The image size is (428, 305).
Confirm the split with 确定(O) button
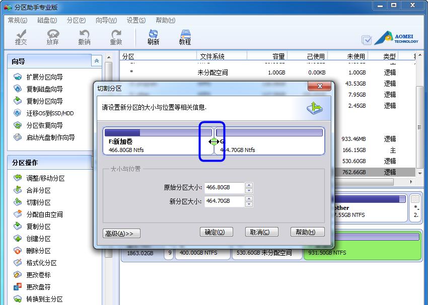216,232
